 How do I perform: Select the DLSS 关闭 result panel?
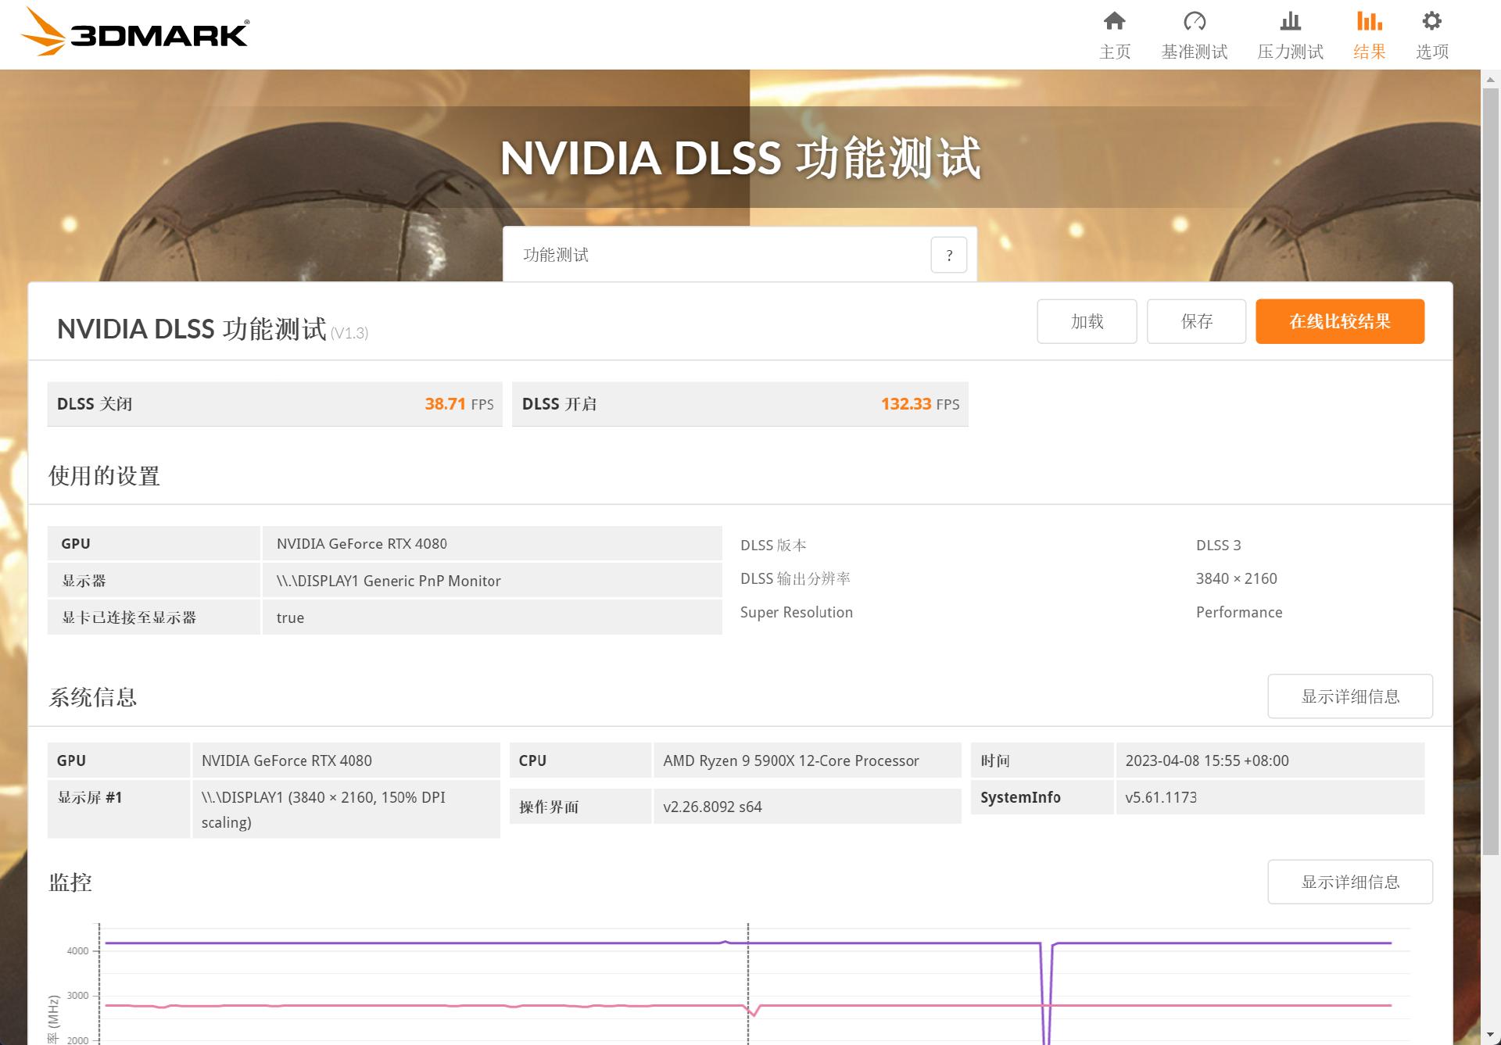tap(275, 403)
